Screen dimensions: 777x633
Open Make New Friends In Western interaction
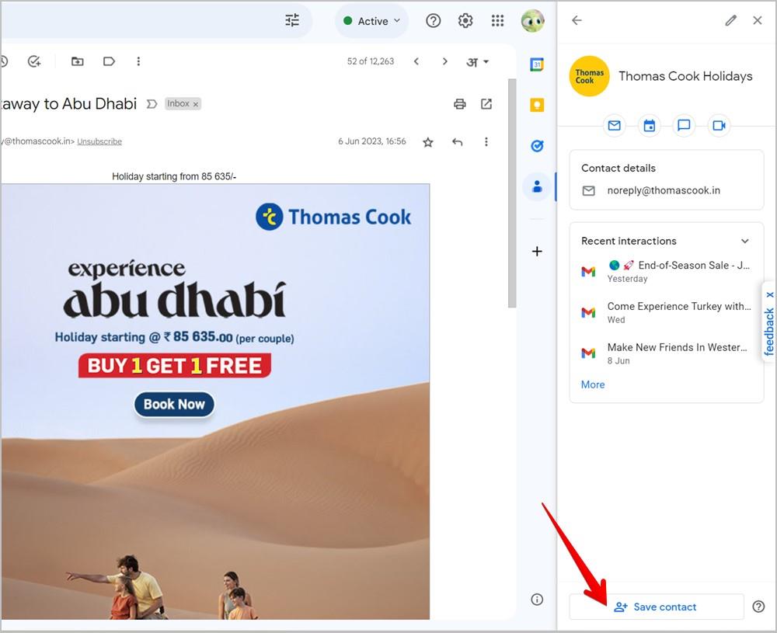coord(666,353)
